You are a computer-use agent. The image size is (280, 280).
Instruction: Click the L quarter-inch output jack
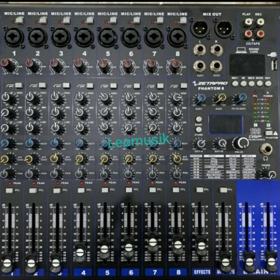200,50
